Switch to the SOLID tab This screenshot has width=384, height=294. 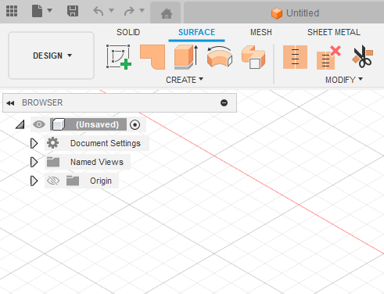128,32
